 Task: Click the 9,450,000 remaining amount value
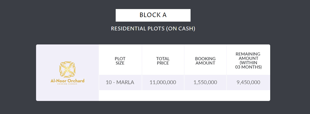(x=248, y=82)
